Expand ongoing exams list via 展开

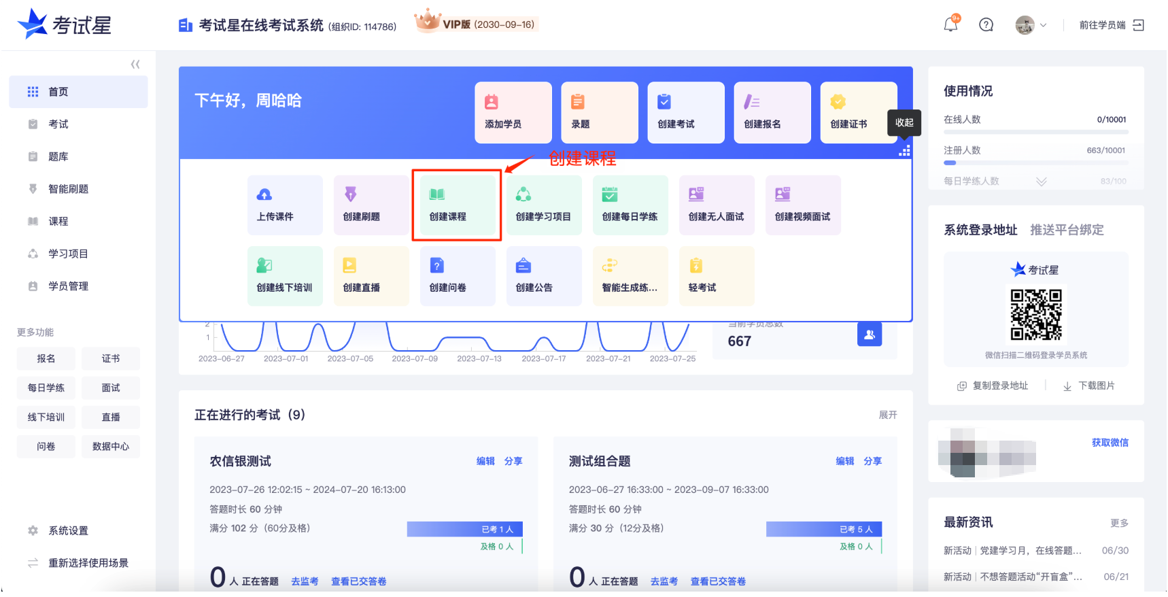point(887,415)
